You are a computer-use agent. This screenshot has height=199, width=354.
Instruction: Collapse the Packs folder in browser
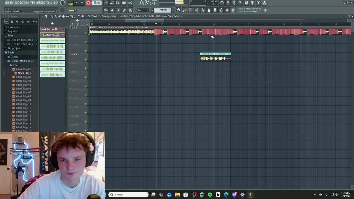(11, 53)
